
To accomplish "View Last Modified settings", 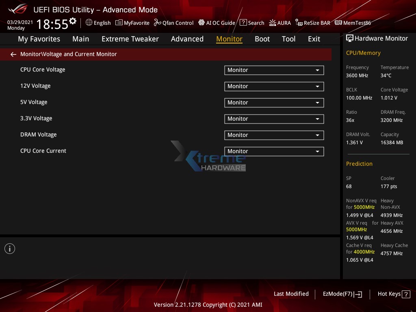I will coord(291,294).
